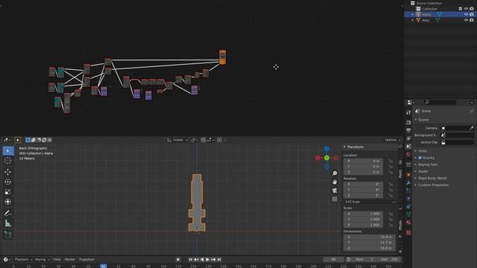Expand the Alpha object tree row
Screen dimensions: 477x268
point(412,15)
